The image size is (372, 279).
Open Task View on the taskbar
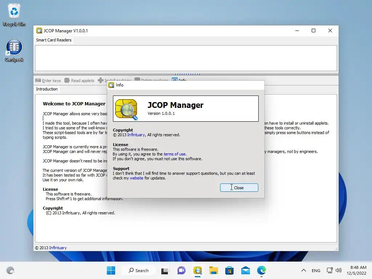pos(165,270)
